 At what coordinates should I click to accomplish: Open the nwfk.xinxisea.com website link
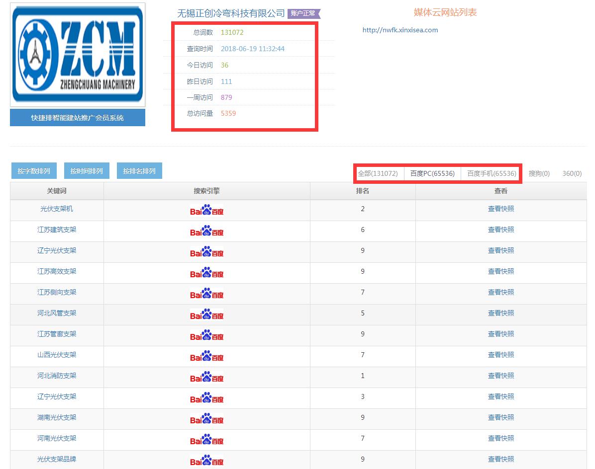[x=400, y=30]
